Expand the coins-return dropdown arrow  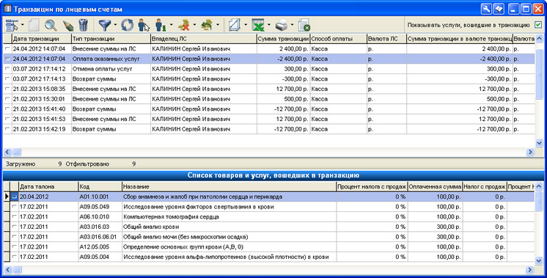coord(217,25)
